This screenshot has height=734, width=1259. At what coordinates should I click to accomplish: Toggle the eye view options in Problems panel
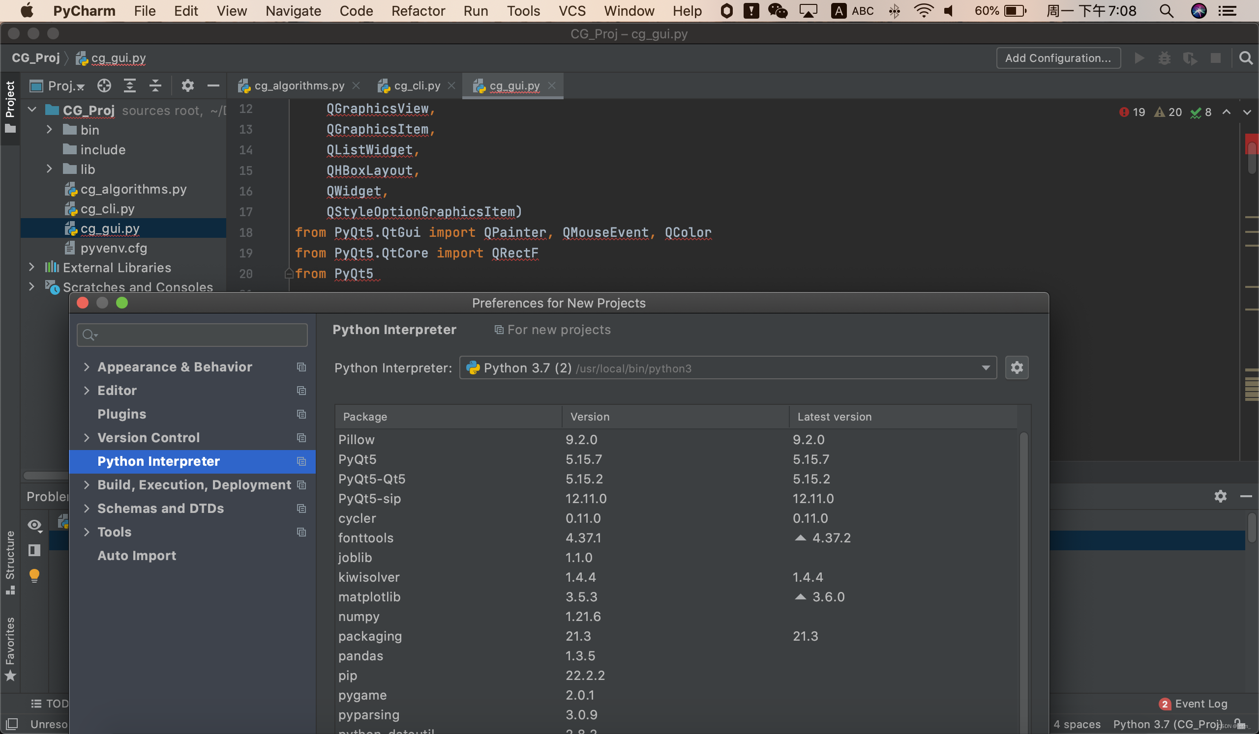(x=34, y=525)
